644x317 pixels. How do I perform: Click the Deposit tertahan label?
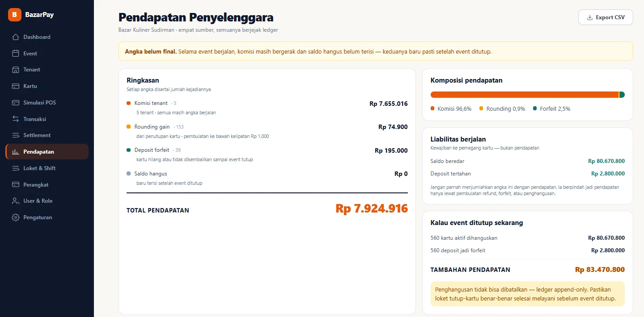(451, 174)
